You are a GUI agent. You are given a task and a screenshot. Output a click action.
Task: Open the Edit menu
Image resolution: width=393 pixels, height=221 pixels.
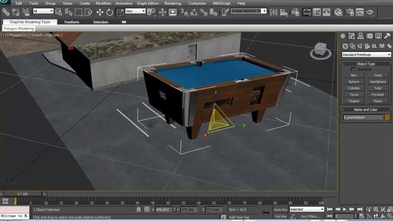pyautogui.click(x=18, y=3)
